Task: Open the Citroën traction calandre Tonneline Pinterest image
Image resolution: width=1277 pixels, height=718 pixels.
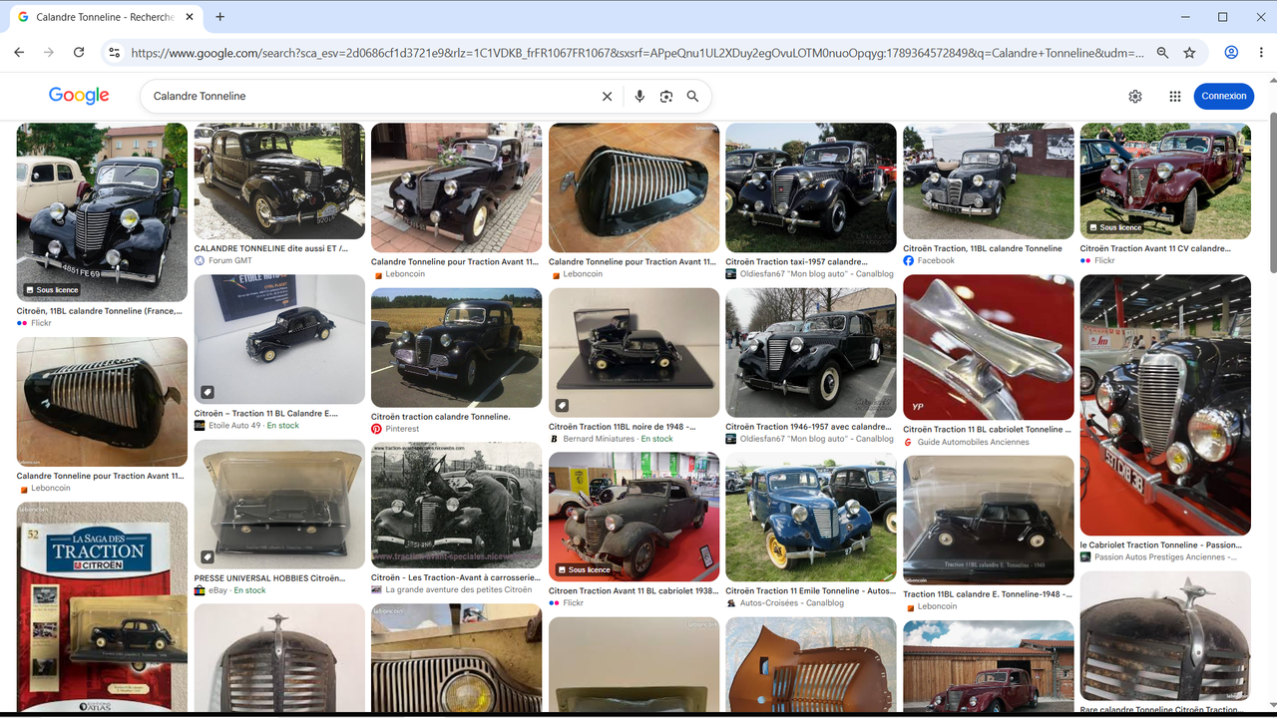Action: [x=456, y=348]
